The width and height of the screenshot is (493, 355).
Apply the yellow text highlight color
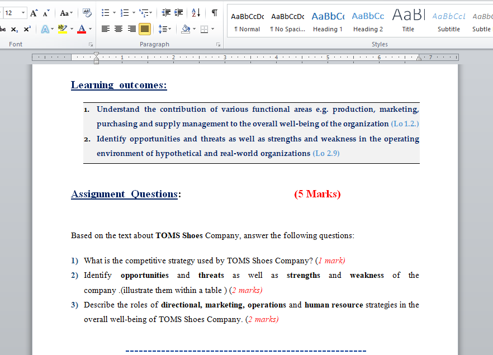[63, 29]
